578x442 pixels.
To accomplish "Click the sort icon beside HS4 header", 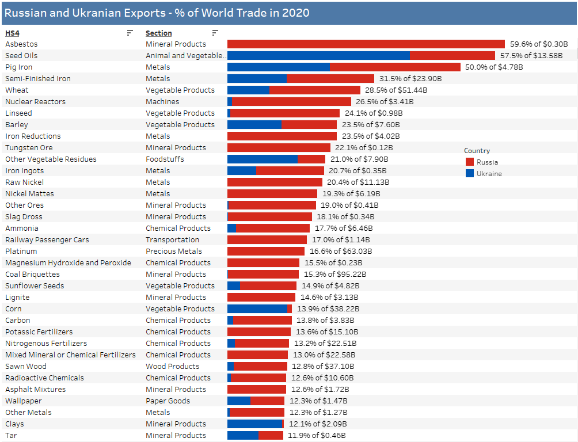I will 130,33.
